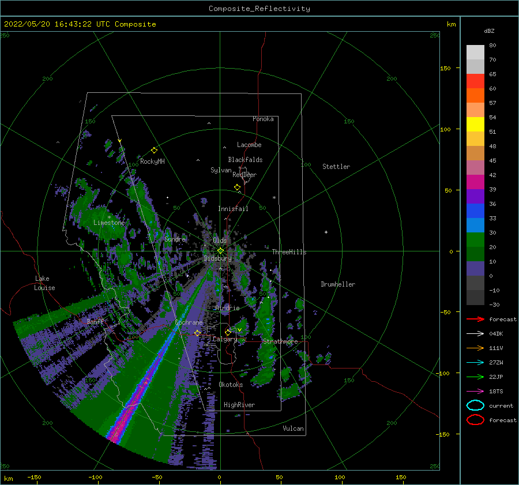Click the dark green 10–20 dBZ swatch

[x=475, y=254]
